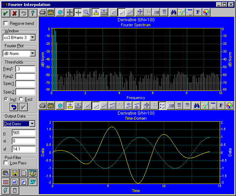Select black crosshair tool in spectrum toolbar

[70, 12]
